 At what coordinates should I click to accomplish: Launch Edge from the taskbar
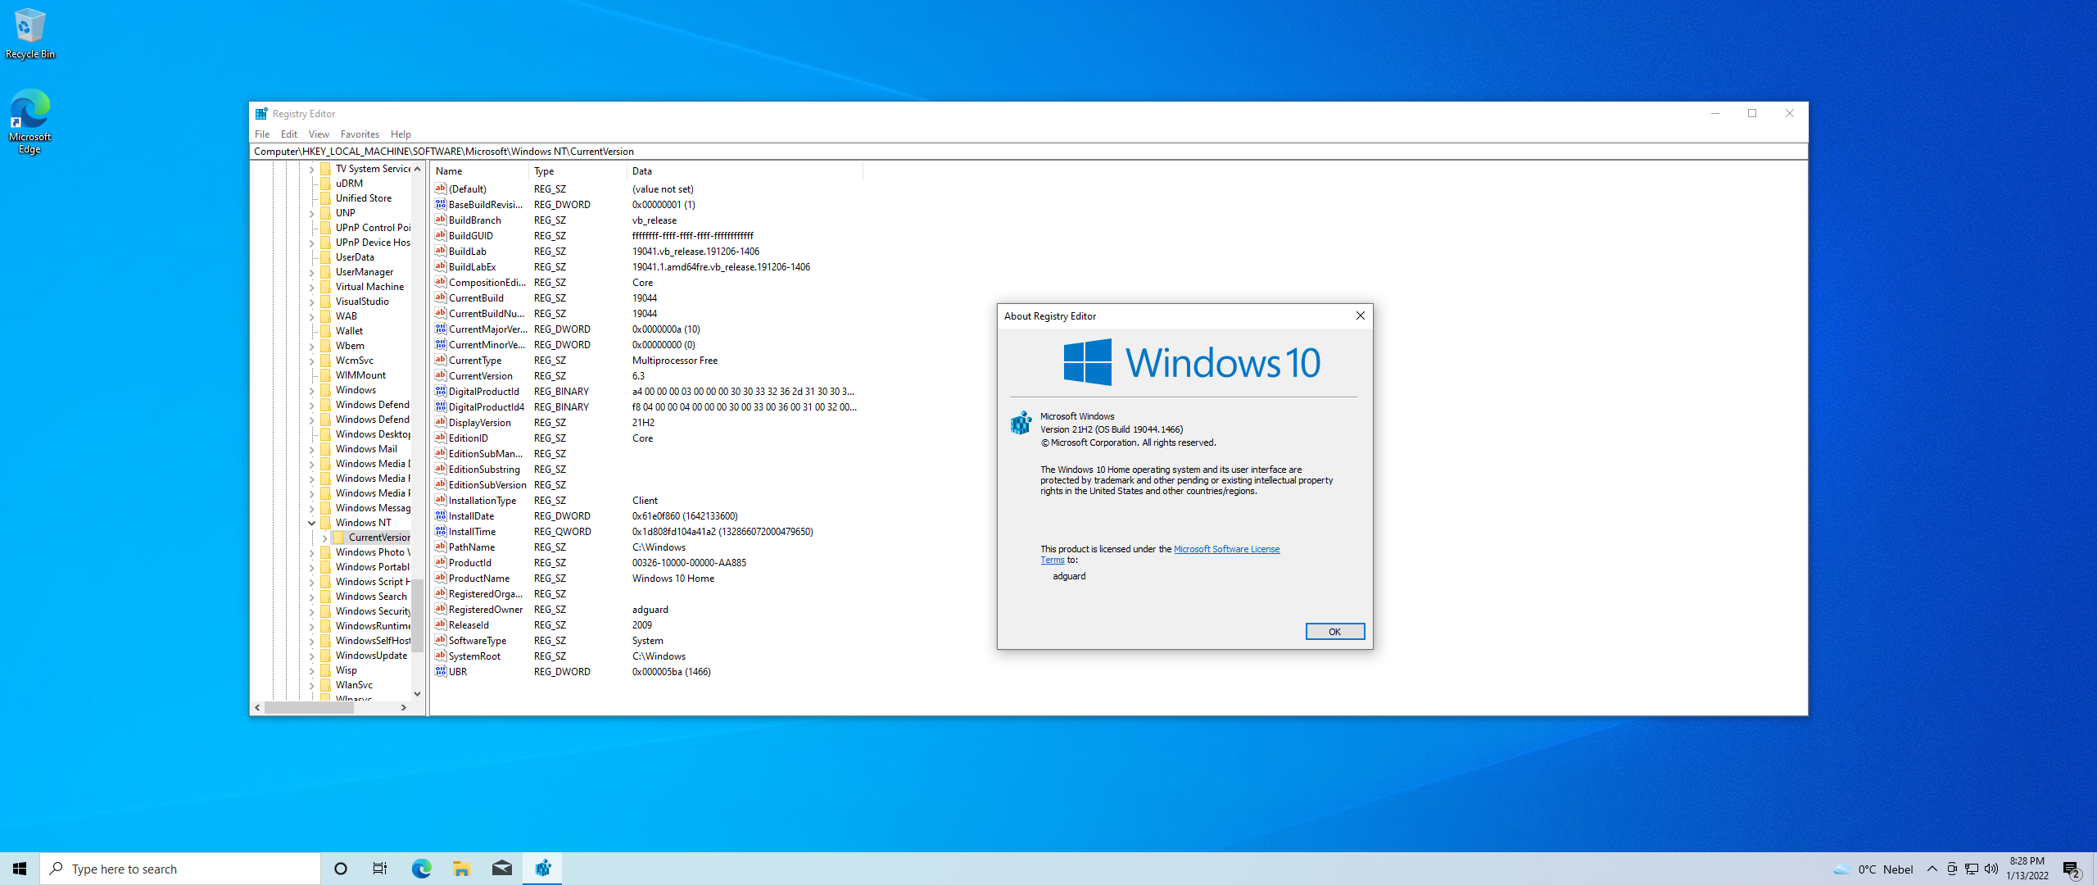421,869
